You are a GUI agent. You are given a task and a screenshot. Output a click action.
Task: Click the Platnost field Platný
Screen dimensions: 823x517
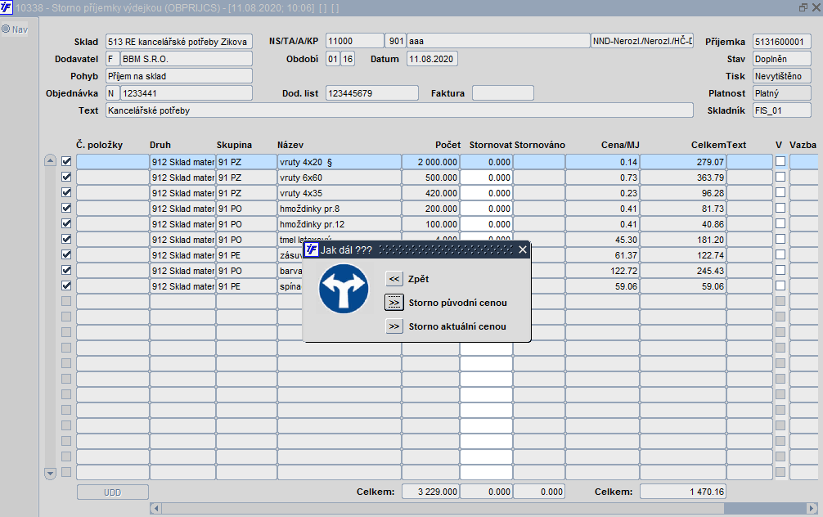[x=781, y=93]
